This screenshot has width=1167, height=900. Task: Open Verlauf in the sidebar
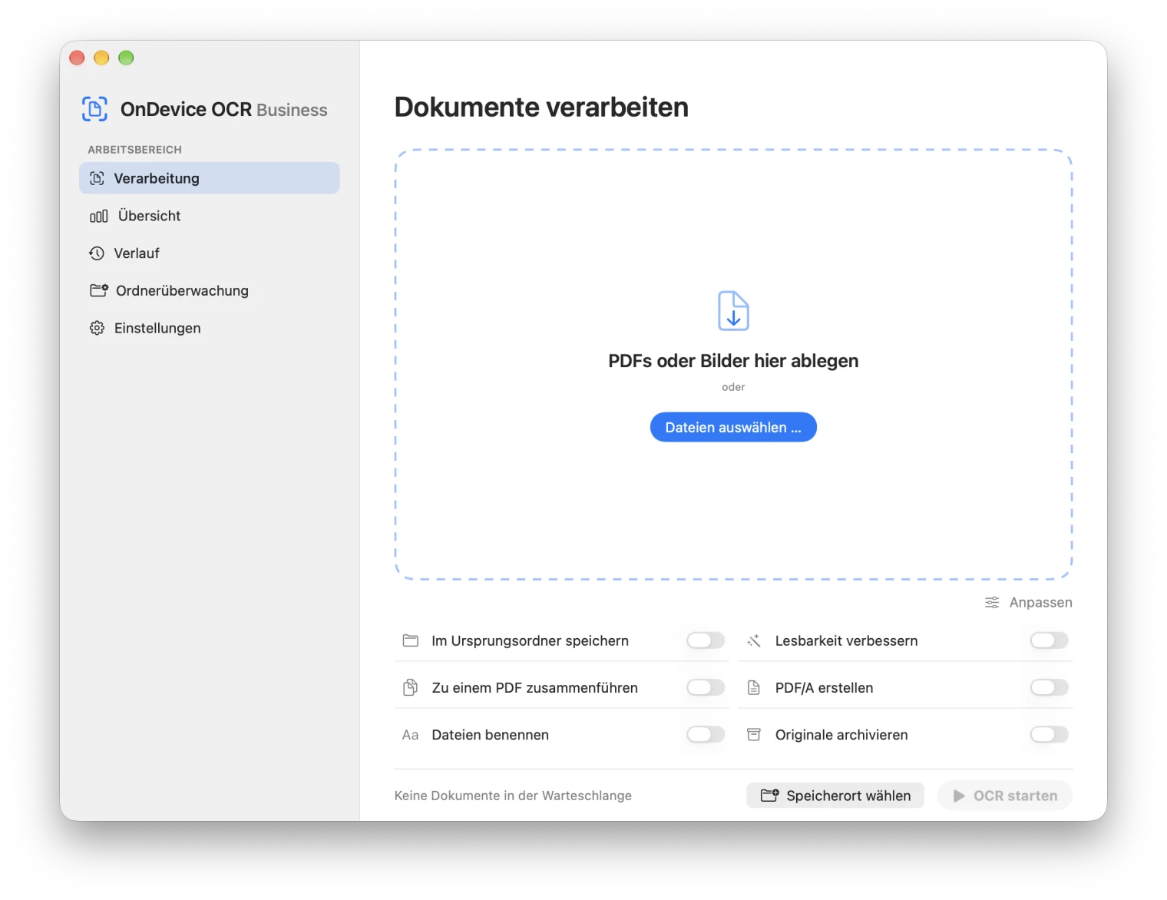[210, 253]
